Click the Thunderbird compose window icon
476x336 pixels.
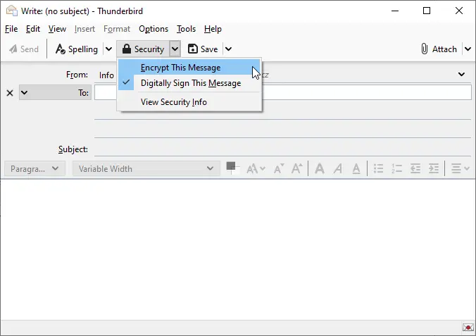pos(12,11)
